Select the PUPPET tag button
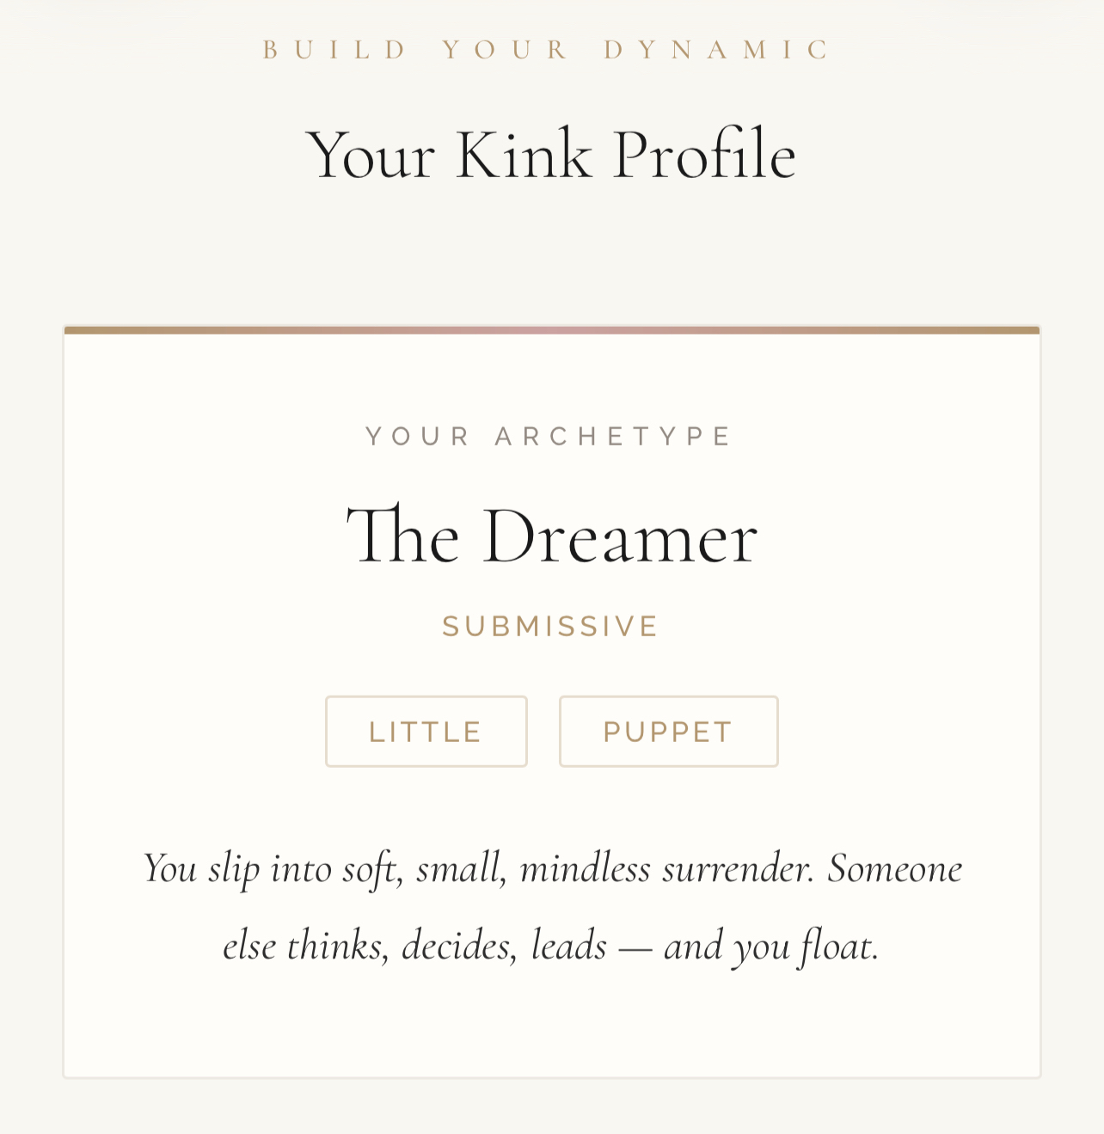Image resolution: width=1104 pixels, height=1134 pixels. point(668,732)
